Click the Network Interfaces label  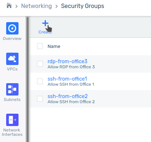click(12, 132)
